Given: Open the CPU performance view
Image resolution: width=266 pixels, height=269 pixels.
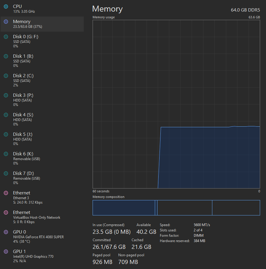Looking at the screenshot, I should (42, 9).
